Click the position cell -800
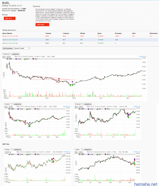This screenshot has height=186, width=159. coord(116,40)
